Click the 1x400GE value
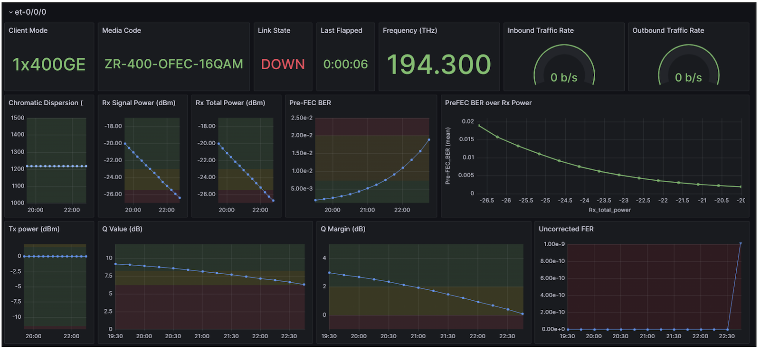This screenshot has height=351, width=760. (x=49, y=64)
